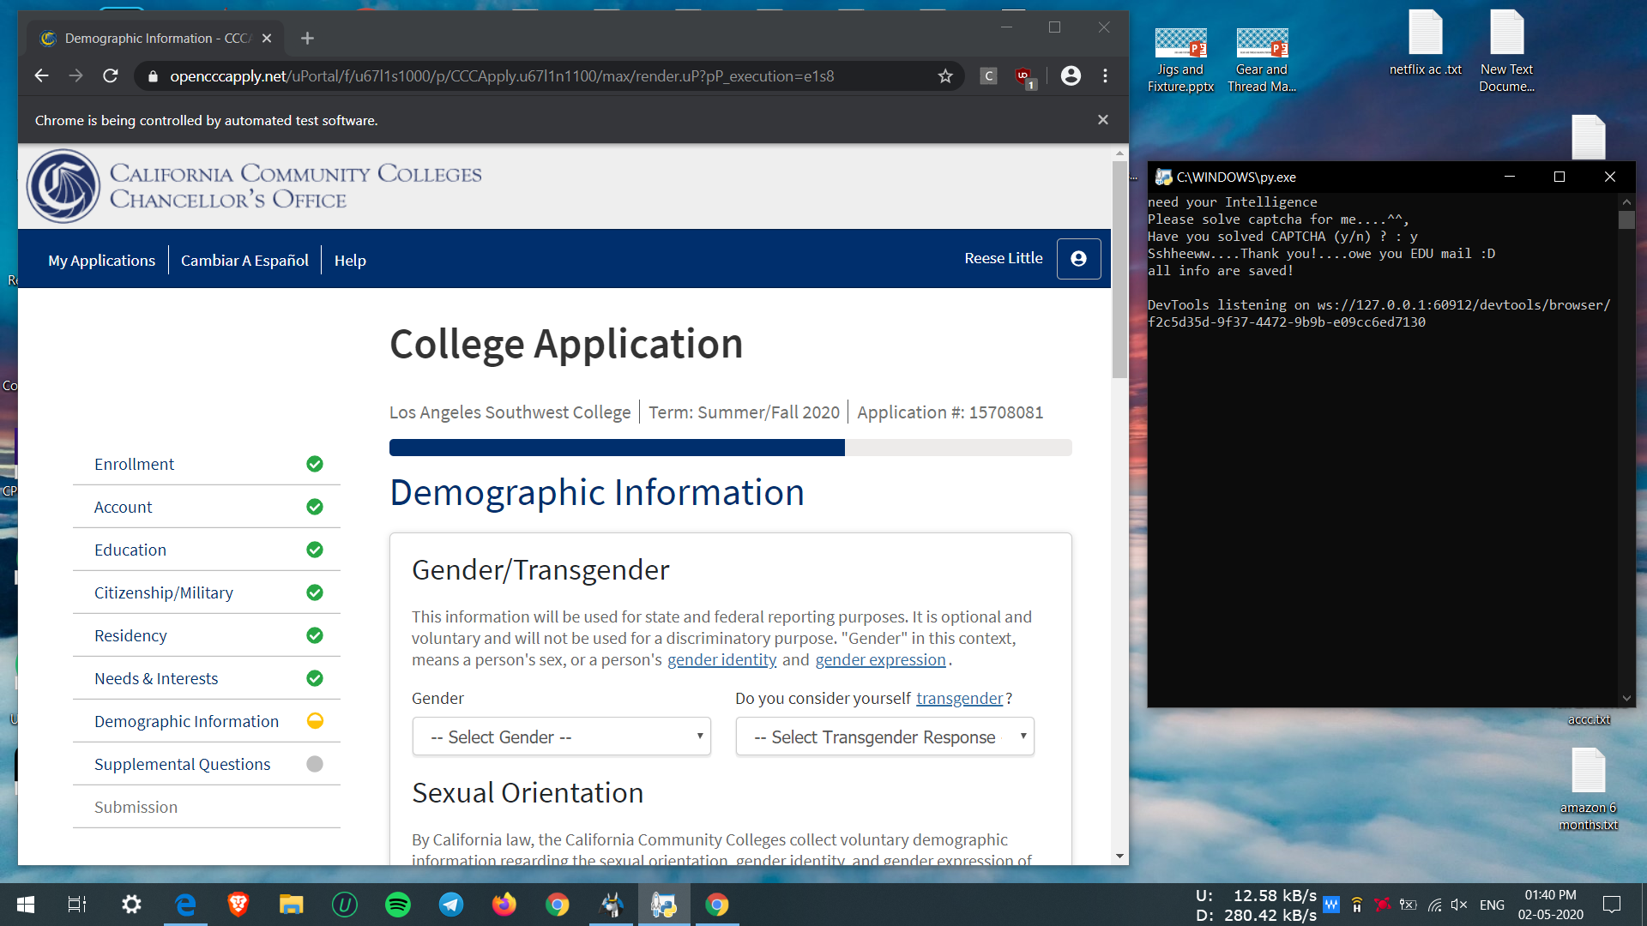Viewport: 1647px width, 926px height.
Task: Dismiss the automated test software notice
Action: click(1103, 120)
